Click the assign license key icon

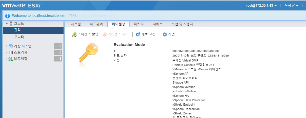74,34
